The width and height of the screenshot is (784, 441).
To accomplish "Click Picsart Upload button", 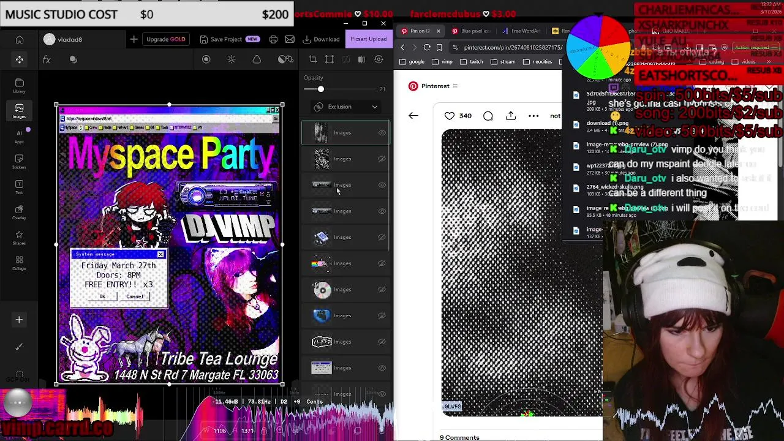I will (369, 39).
